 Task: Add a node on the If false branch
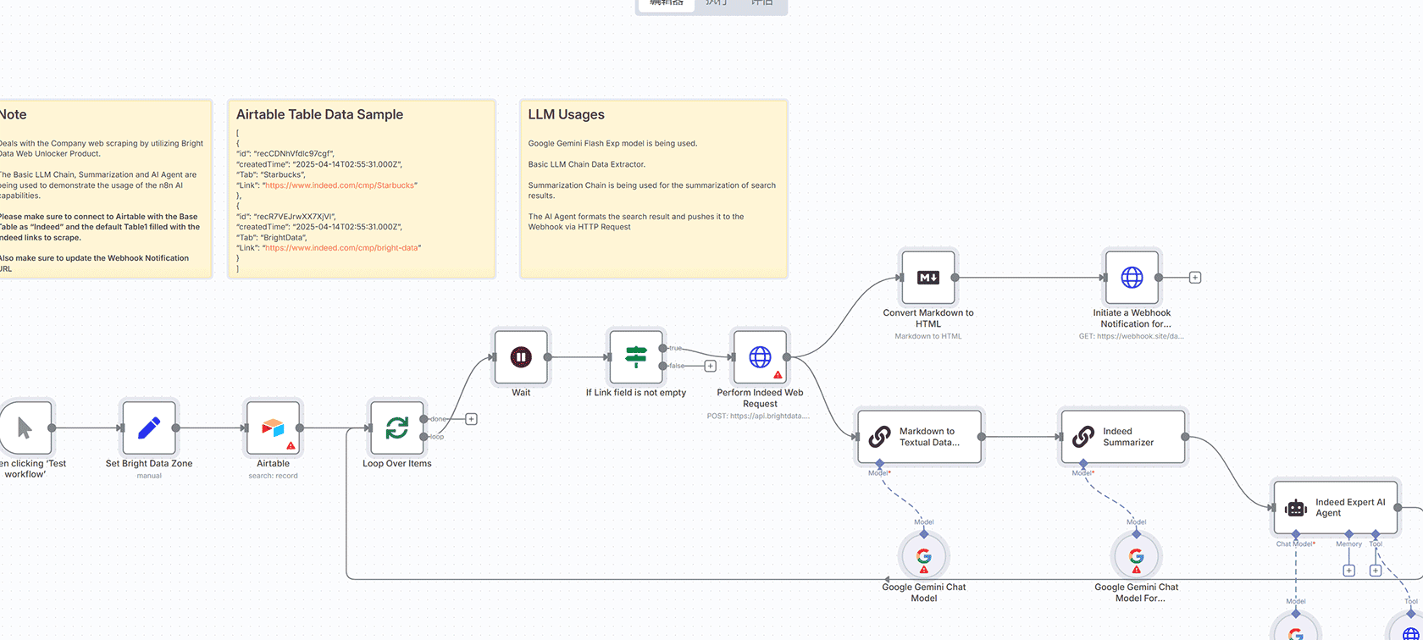pos(711,367)
